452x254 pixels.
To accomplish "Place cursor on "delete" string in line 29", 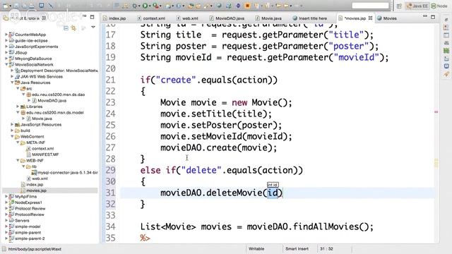I will coord(201,170).
